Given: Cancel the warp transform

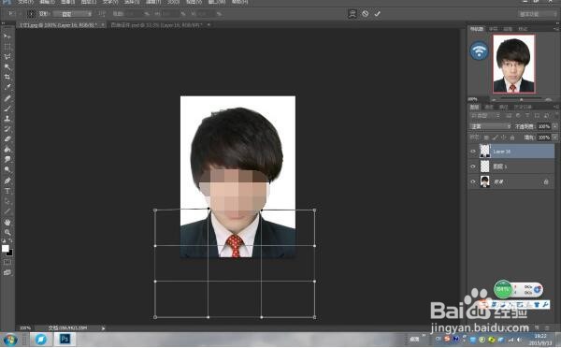Looking at the screenshot, I should click(x=365, y=14).
